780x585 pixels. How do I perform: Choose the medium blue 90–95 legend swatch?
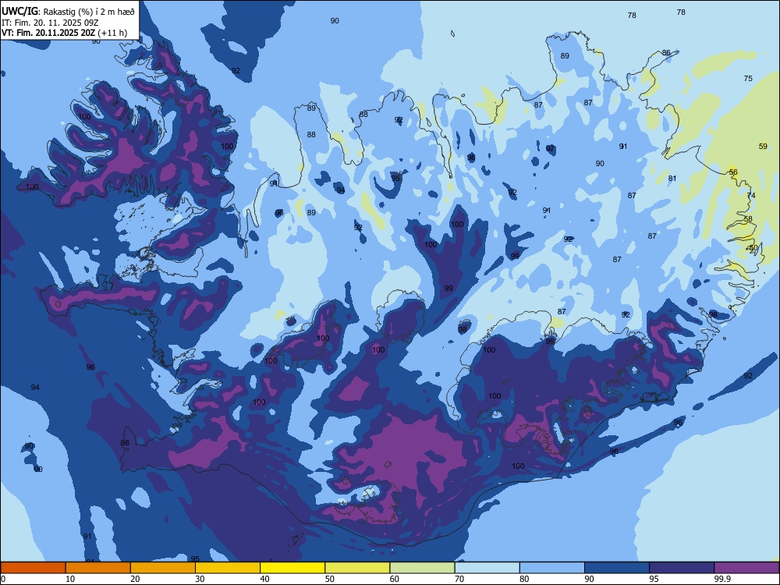pyautogui.click(x=617, y=568)
